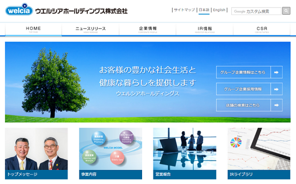Switch language to 日本語
296x184 pixels.
tap(204, 10)
